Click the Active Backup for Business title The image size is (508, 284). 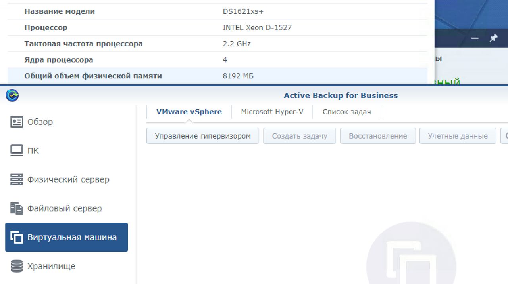[341, 95]
